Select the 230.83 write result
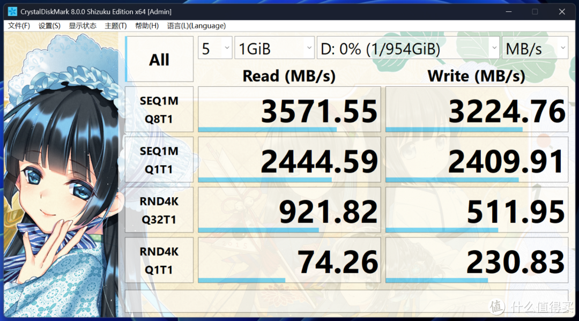The height and width of the screenshot is (321, 579). [x=477, y=260]
